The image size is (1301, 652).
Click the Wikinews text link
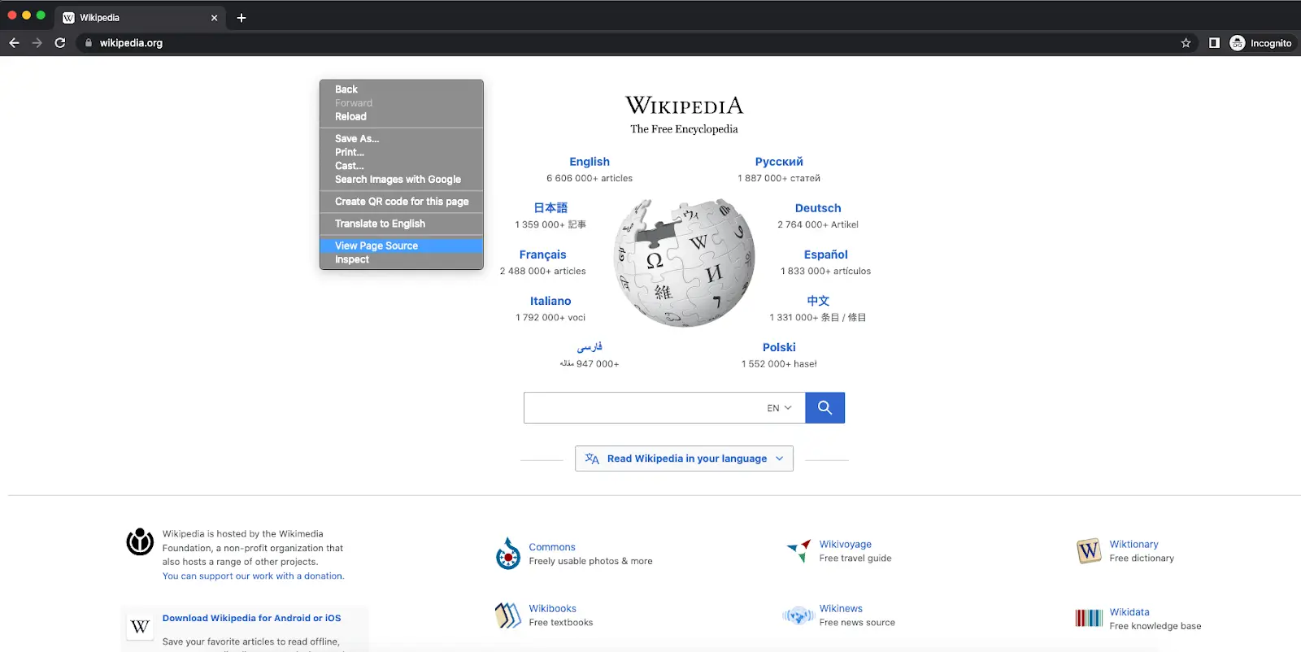(841, 609)
